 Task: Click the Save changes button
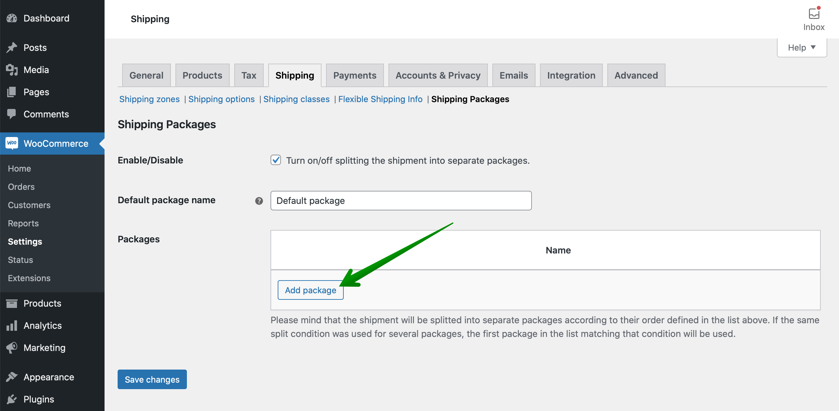152,379
